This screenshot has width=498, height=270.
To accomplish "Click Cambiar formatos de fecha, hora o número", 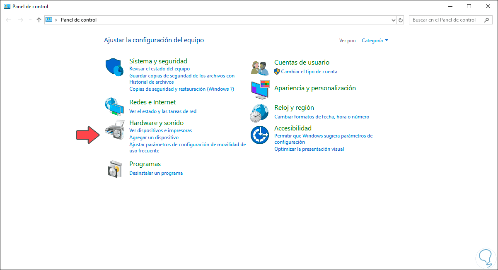I will point(322,117).
